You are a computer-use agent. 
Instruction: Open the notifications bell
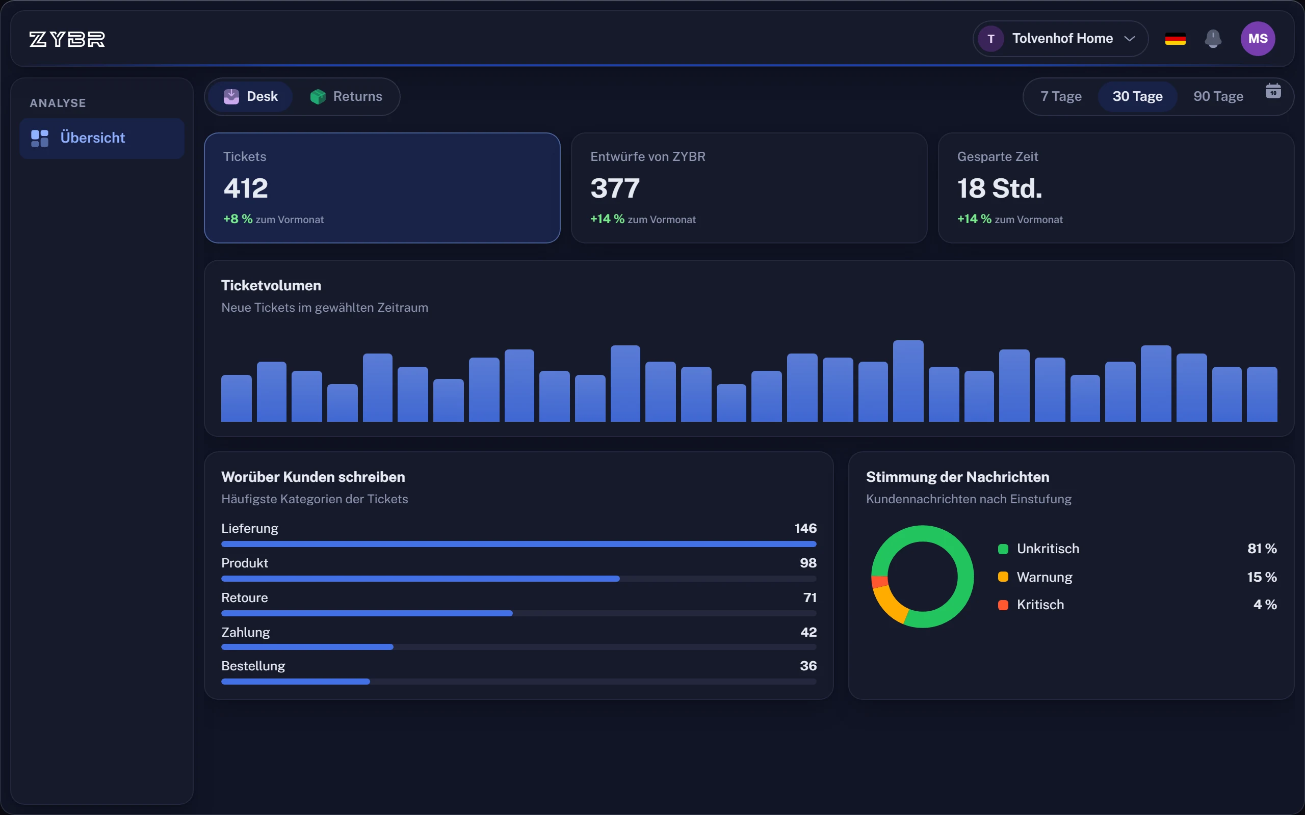click(x=1213, y=39)
